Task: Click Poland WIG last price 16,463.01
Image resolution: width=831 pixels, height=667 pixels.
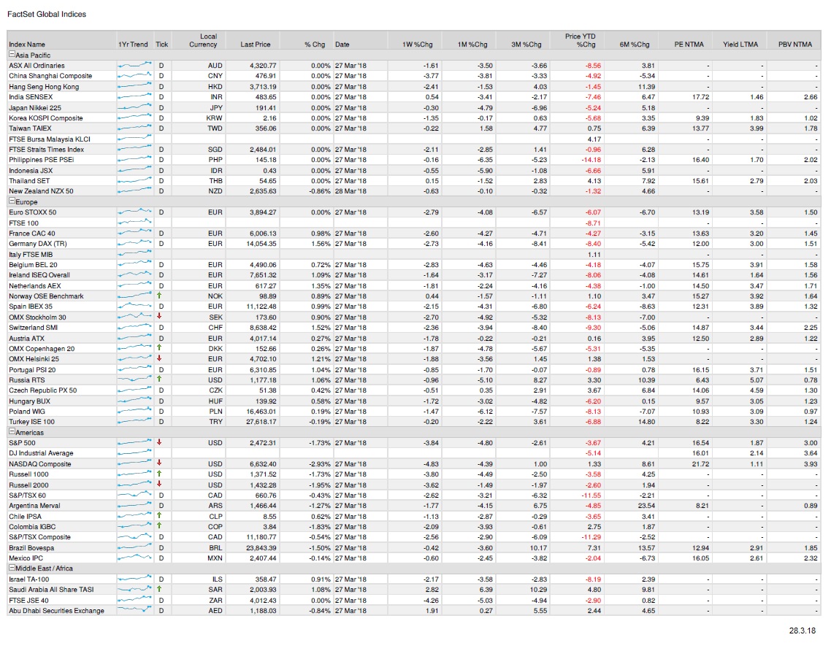Action: pos(261,411)
